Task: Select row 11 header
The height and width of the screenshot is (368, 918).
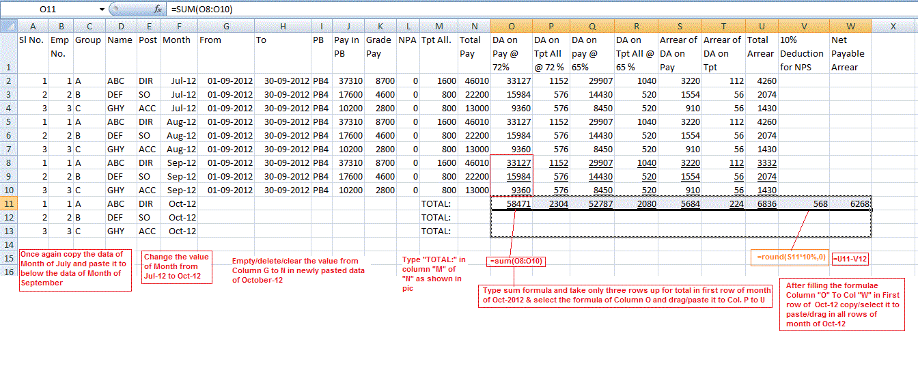Action: 8,203
